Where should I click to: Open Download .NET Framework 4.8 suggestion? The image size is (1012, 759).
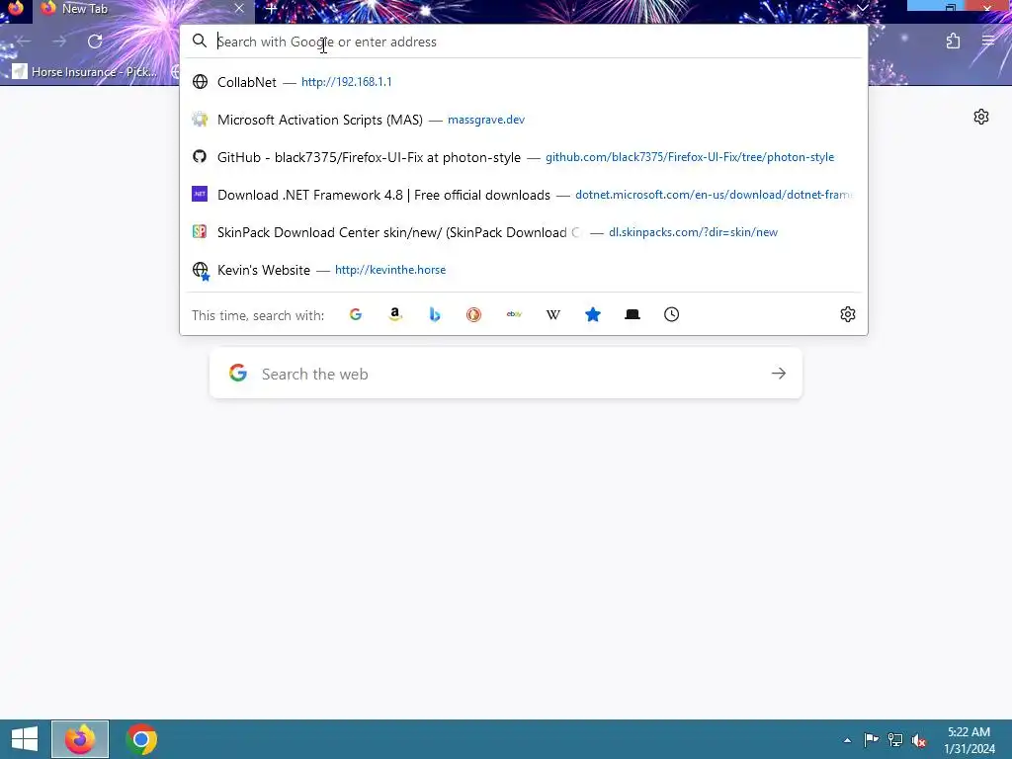(x=524, y=195)
